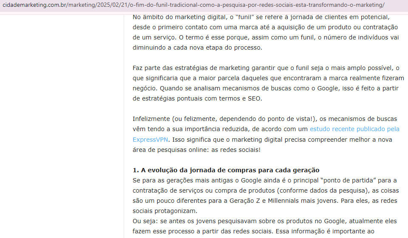Viewport: 408px width, 238px height.
Task: Click the cidademarketing.com.br URL in address bar
Action: (x=194, y=5)
